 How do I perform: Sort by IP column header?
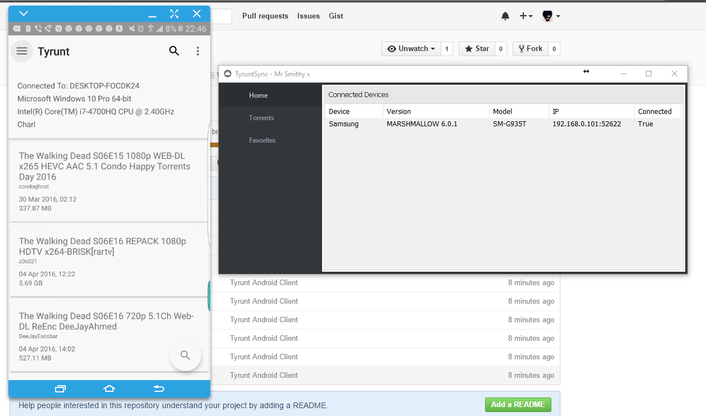point(592,111)
